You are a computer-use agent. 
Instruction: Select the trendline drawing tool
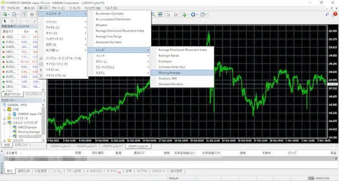click(34, 21)
